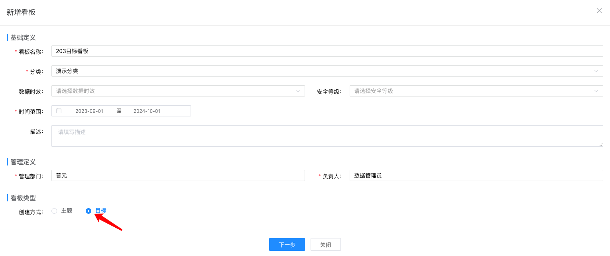
Task: Click the 关闭 button
Action: (x=326, y=244)
